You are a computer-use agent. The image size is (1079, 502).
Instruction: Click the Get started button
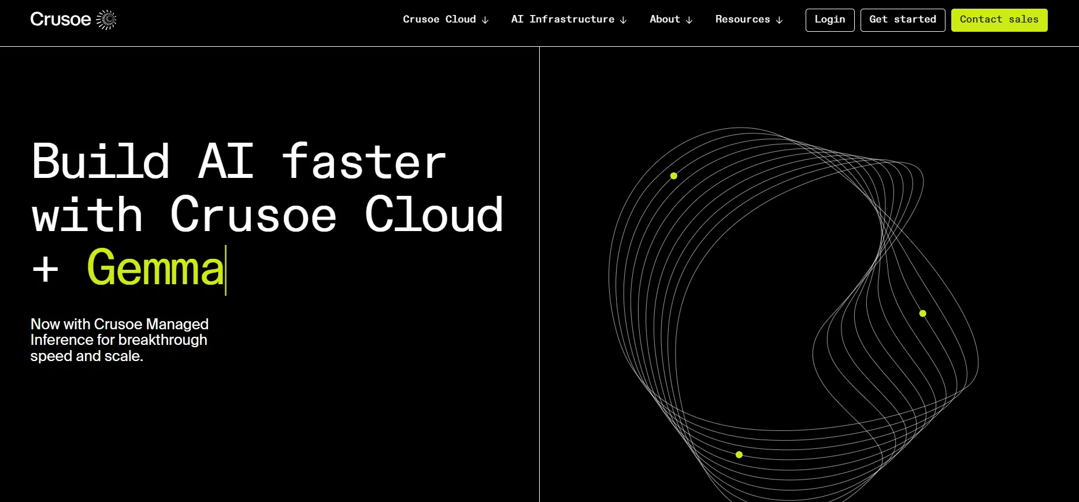[x=902, y=20]
